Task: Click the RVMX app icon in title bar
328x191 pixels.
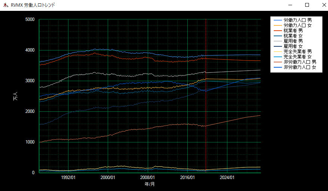Action: pyautogui.click(x=6, y=5)
